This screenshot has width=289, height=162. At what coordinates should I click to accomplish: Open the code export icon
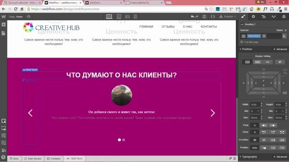click(x=213, y=17)
